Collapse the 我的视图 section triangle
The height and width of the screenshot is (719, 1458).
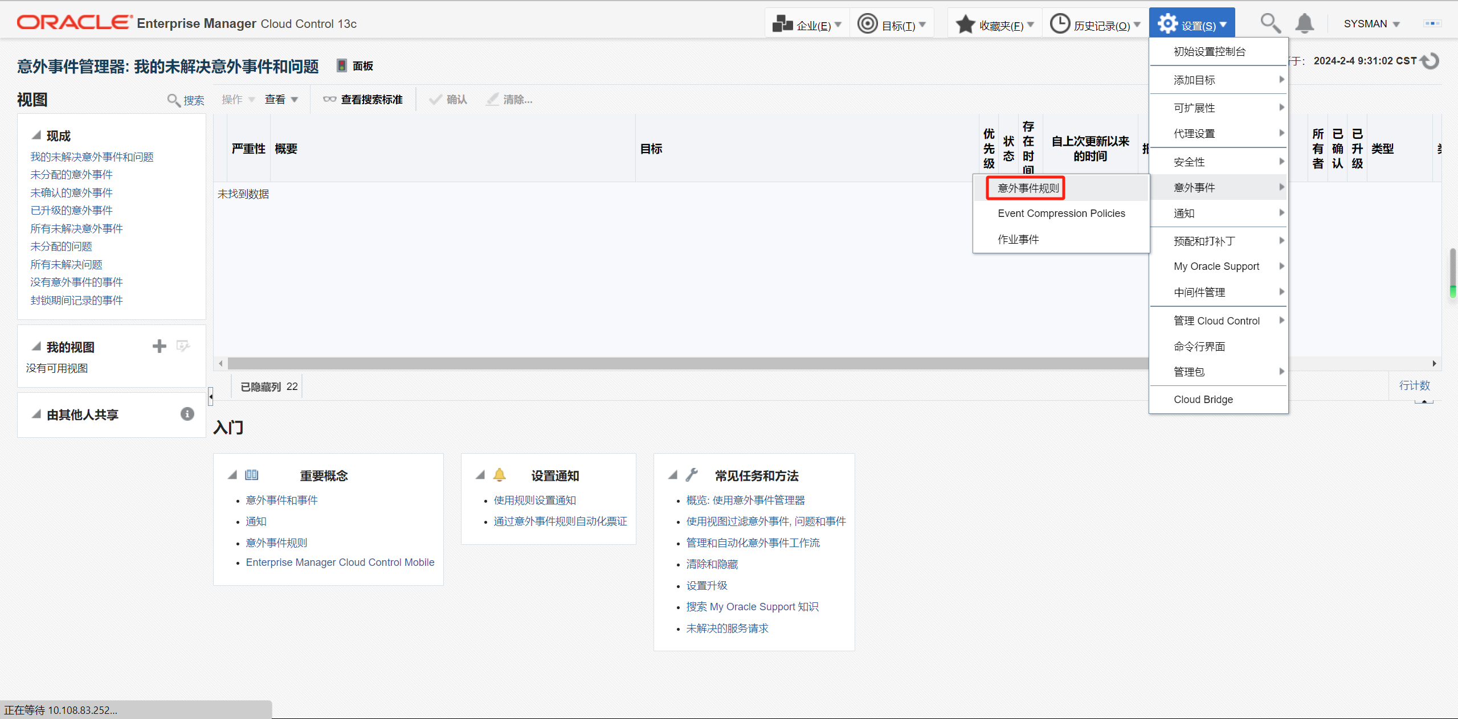tap(36, 347)
